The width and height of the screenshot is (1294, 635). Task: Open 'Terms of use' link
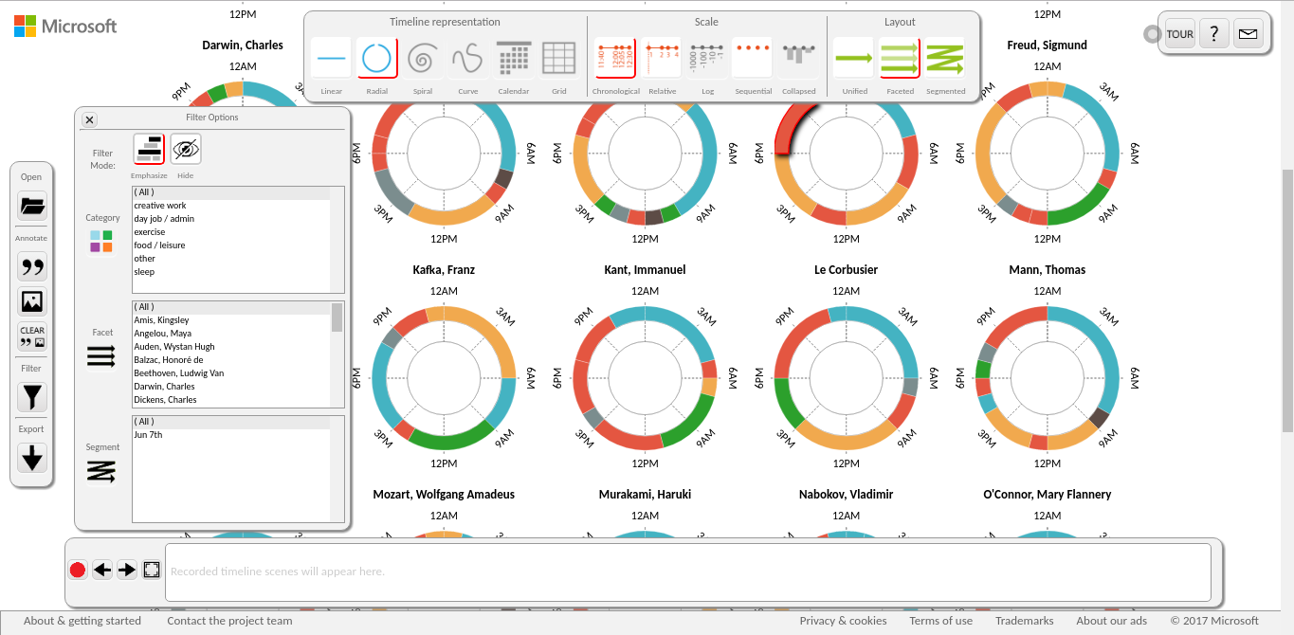point(940,621)
